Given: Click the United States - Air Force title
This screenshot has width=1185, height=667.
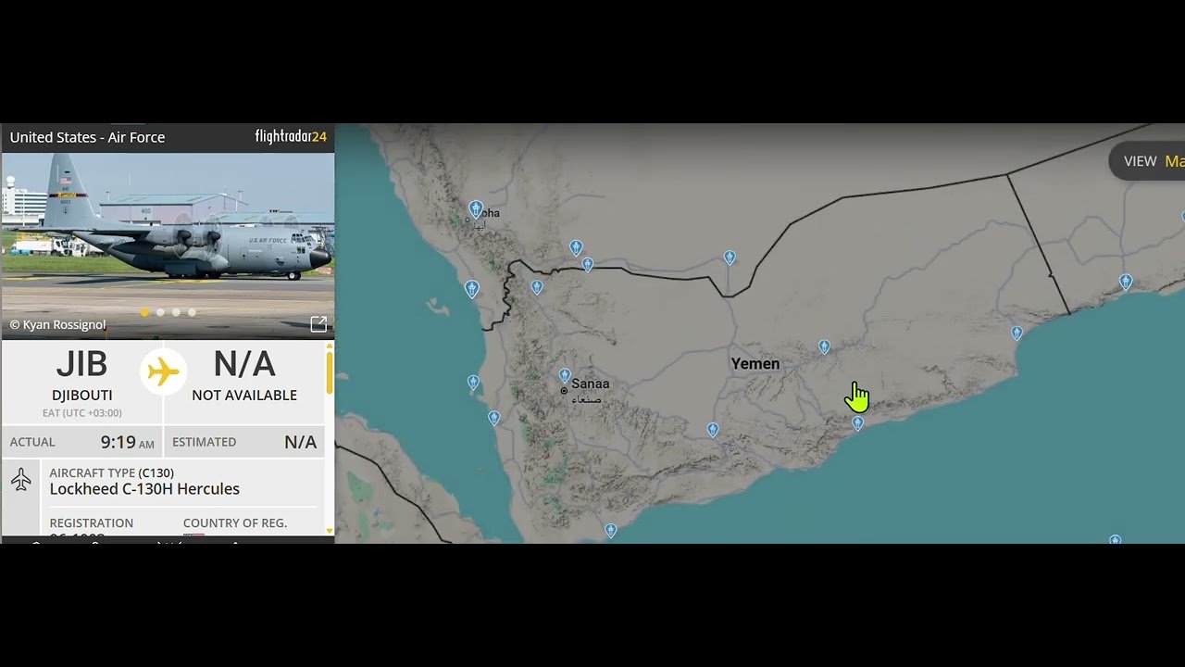Looking at the screenshot, I should pos(87,137).
